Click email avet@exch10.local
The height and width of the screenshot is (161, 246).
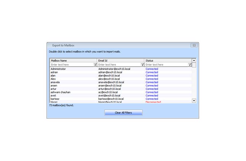coord(109,95)
